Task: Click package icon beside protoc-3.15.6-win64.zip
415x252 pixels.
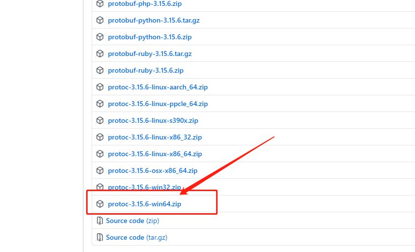Action: 100,204
